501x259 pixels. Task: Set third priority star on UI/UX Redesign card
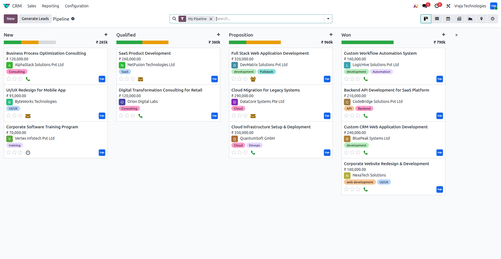click(x=20, y=116)
